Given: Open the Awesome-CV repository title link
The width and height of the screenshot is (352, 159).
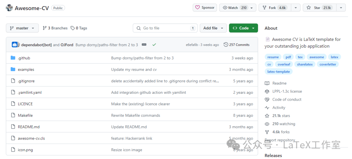Looking at the screenshot, I should click(x=32, y=8).
